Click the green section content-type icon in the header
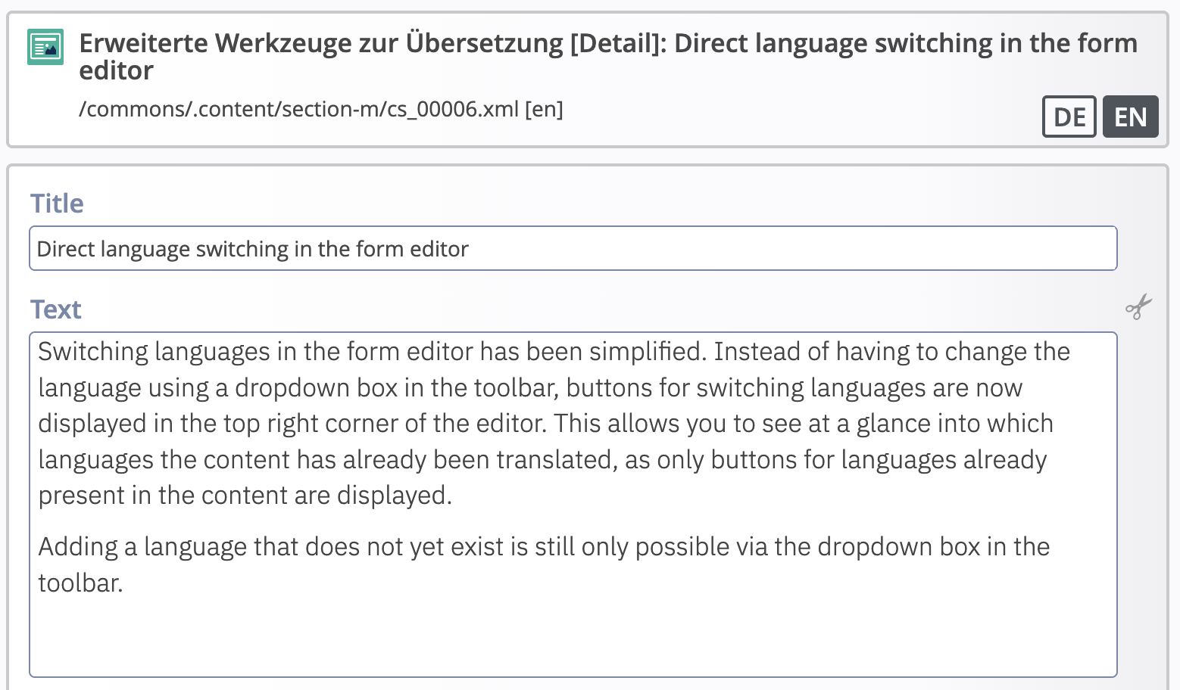Image resolution: width=1180 pixels, height=690 pixels. [45, 47]
